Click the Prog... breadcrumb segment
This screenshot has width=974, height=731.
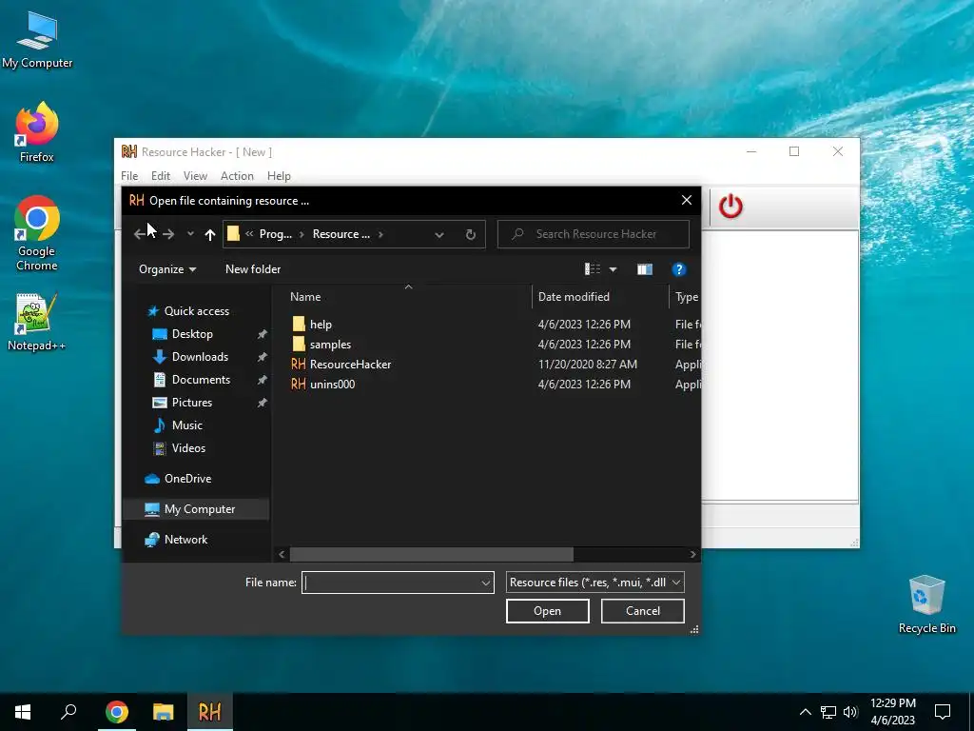(276, 234)
